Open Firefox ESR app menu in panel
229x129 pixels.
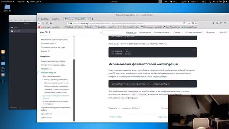pyautogui.click(x=34, y=1)
